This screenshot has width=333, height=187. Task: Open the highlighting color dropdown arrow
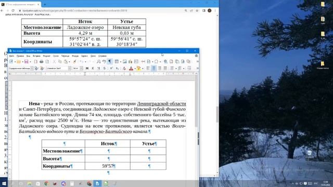pos(143,69)
